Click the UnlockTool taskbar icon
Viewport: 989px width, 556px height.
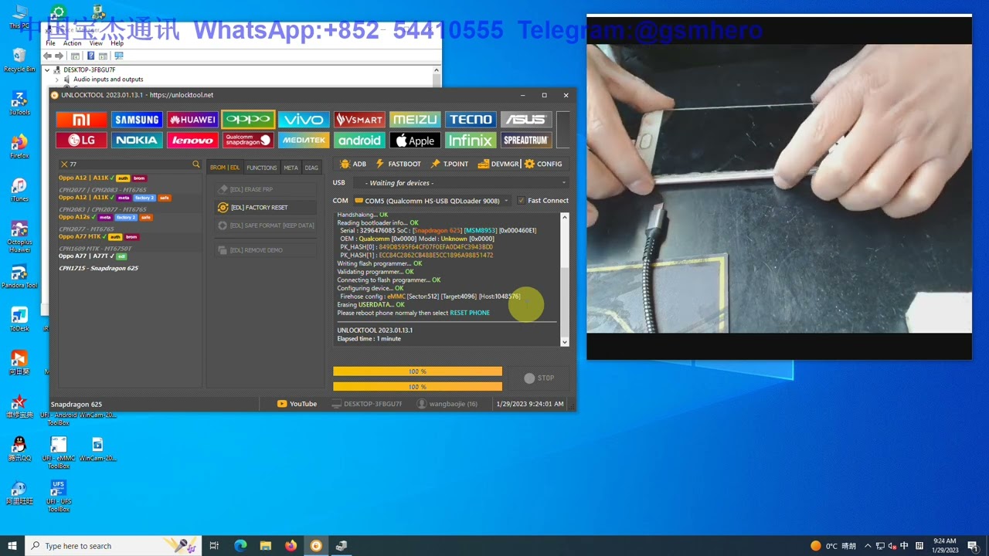click(316, 546)
